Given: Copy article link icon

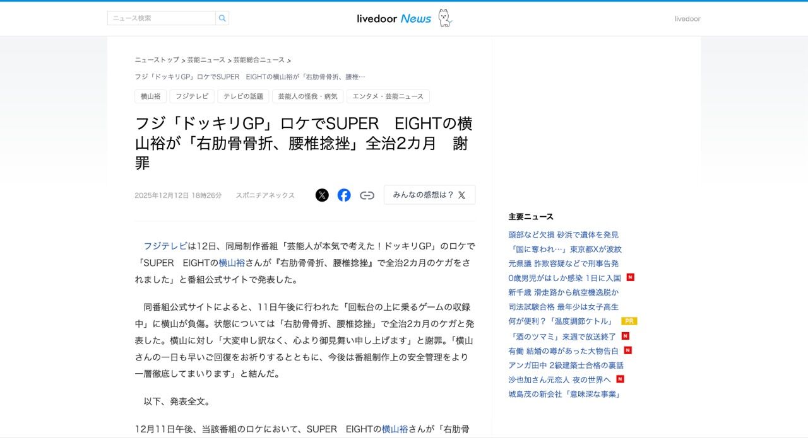Looking at the screenshot, I should tap(367, 195).
